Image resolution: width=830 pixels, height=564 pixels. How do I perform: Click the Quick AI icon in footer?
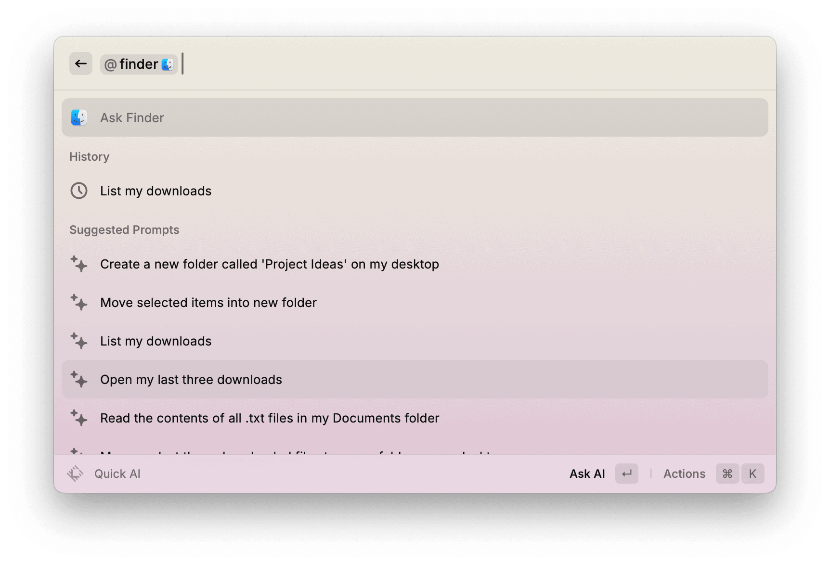click(75, 474)
